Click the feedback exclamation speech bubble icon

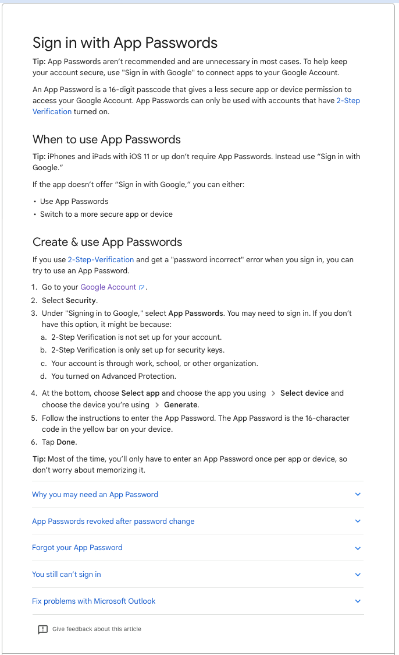(x=42, y=629)
